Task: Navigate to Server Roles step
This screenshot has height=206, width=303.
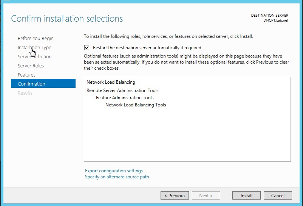Action: coord(31,66)
